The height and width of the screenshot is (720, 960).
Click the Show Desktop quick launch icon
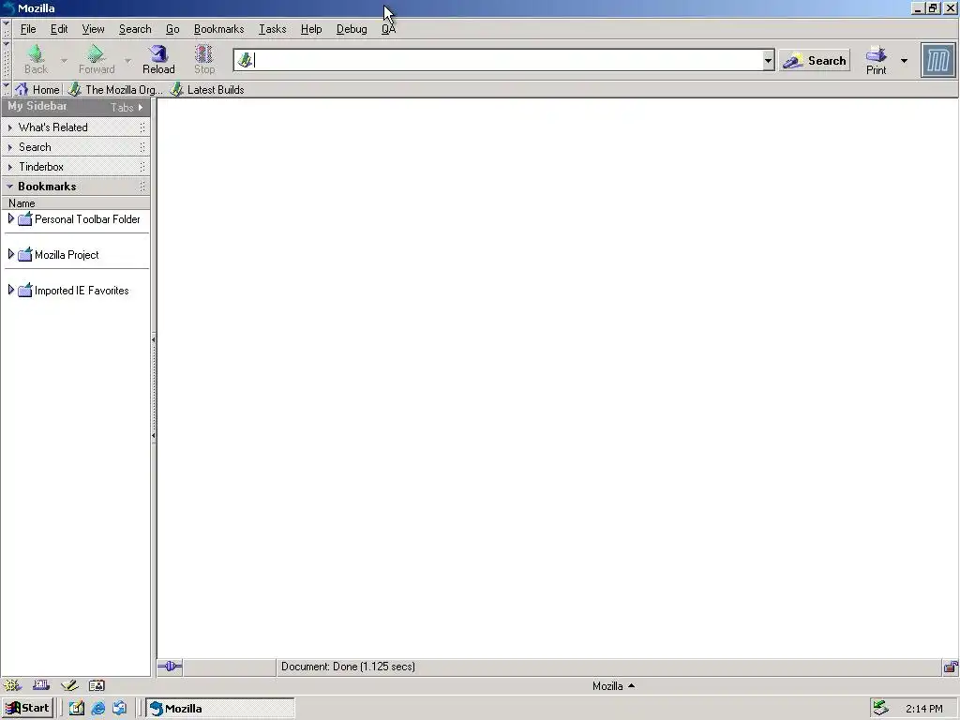77,709
